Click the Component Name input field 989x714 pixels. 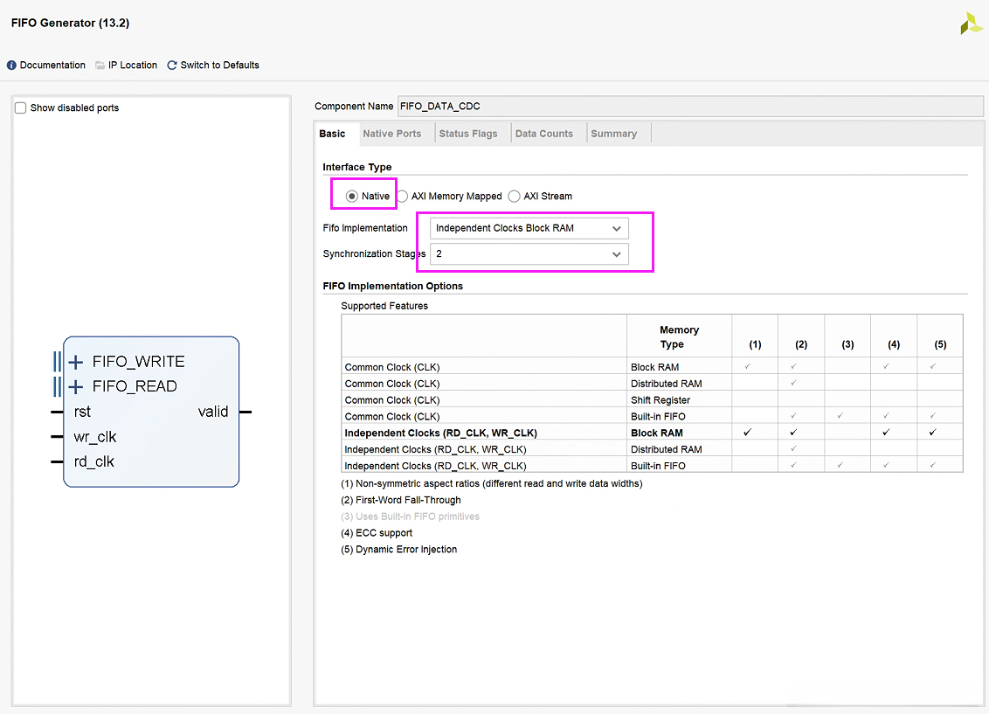(x=688, y=107)
